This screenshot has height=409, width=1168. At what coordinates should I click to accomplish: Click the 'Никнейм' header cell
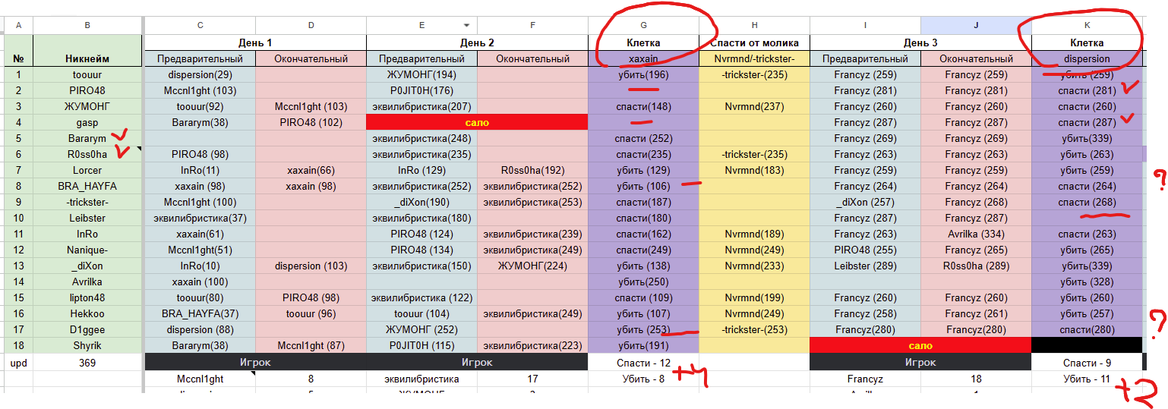[87, 58]
